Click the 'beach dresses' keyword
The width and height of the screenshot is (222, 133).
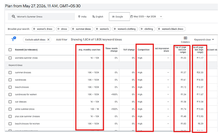[x=22, y=87]
